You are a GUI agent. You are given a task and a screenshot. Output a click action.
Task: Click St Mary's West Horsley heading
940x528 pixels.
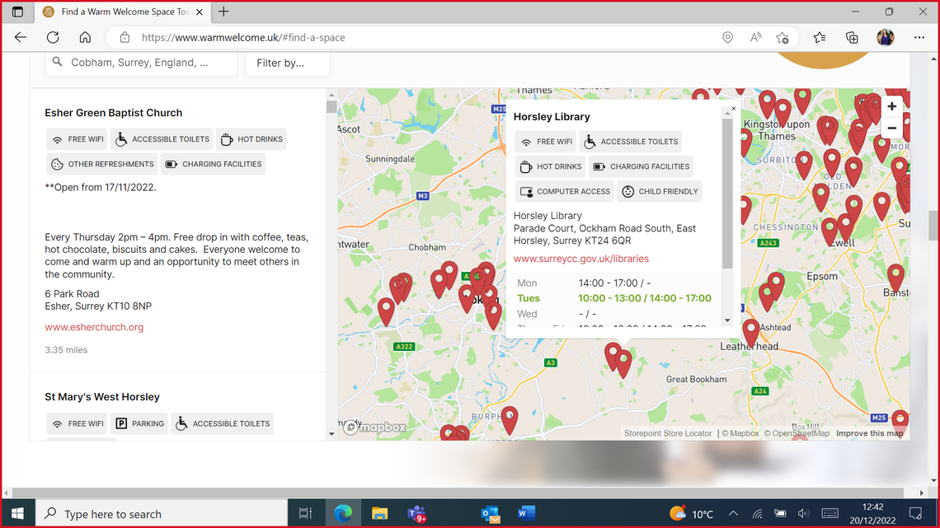click(x=102, y=397)
